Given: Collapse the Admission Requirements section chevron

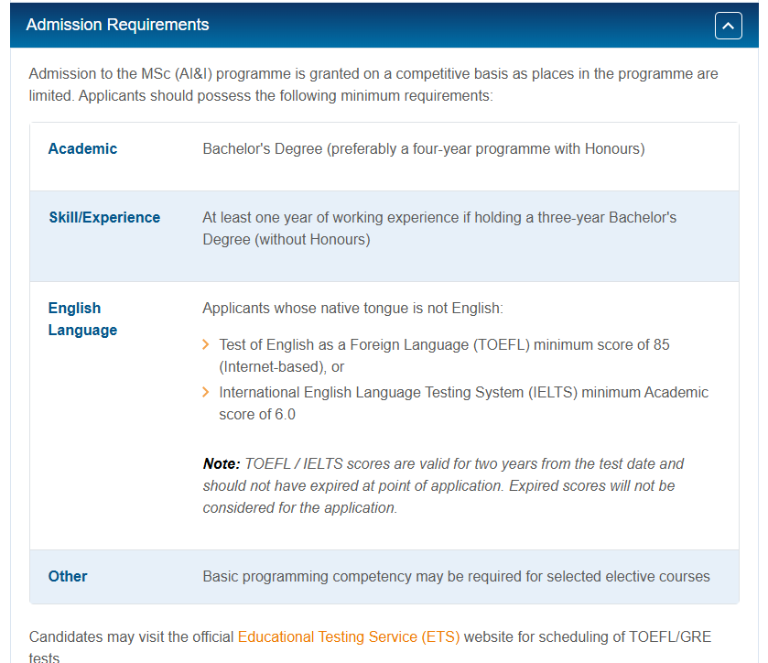Looking at the screenshot, I should coord(728,26).
